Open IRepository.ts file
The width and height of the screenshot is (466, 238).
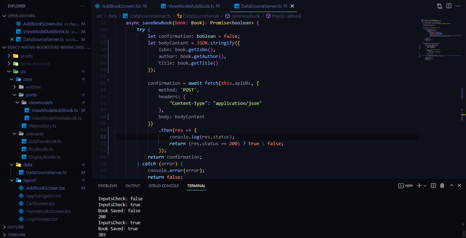click(43, 126)
